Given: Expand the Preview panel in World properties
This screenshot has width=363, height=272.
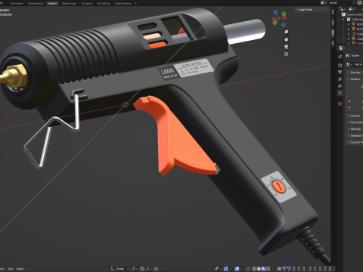Looking at the screenshot, I should 349,73.
